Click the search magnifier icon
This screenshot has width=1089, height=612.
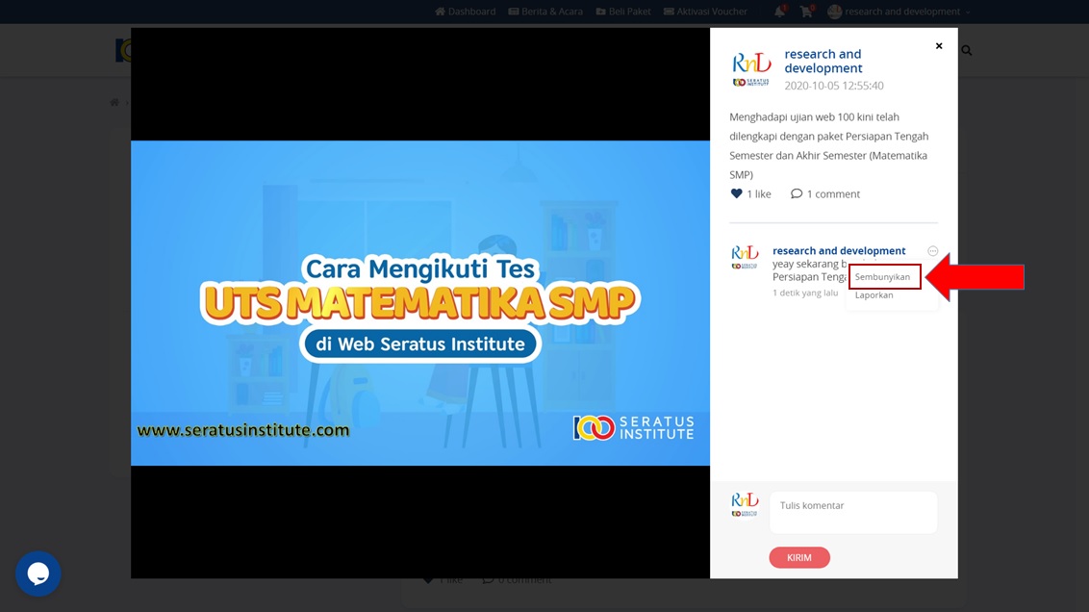(x=967, y=51)
